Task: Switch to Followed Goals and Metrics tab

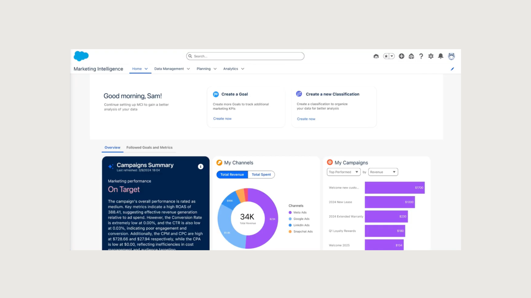Action: coord(149,147)
